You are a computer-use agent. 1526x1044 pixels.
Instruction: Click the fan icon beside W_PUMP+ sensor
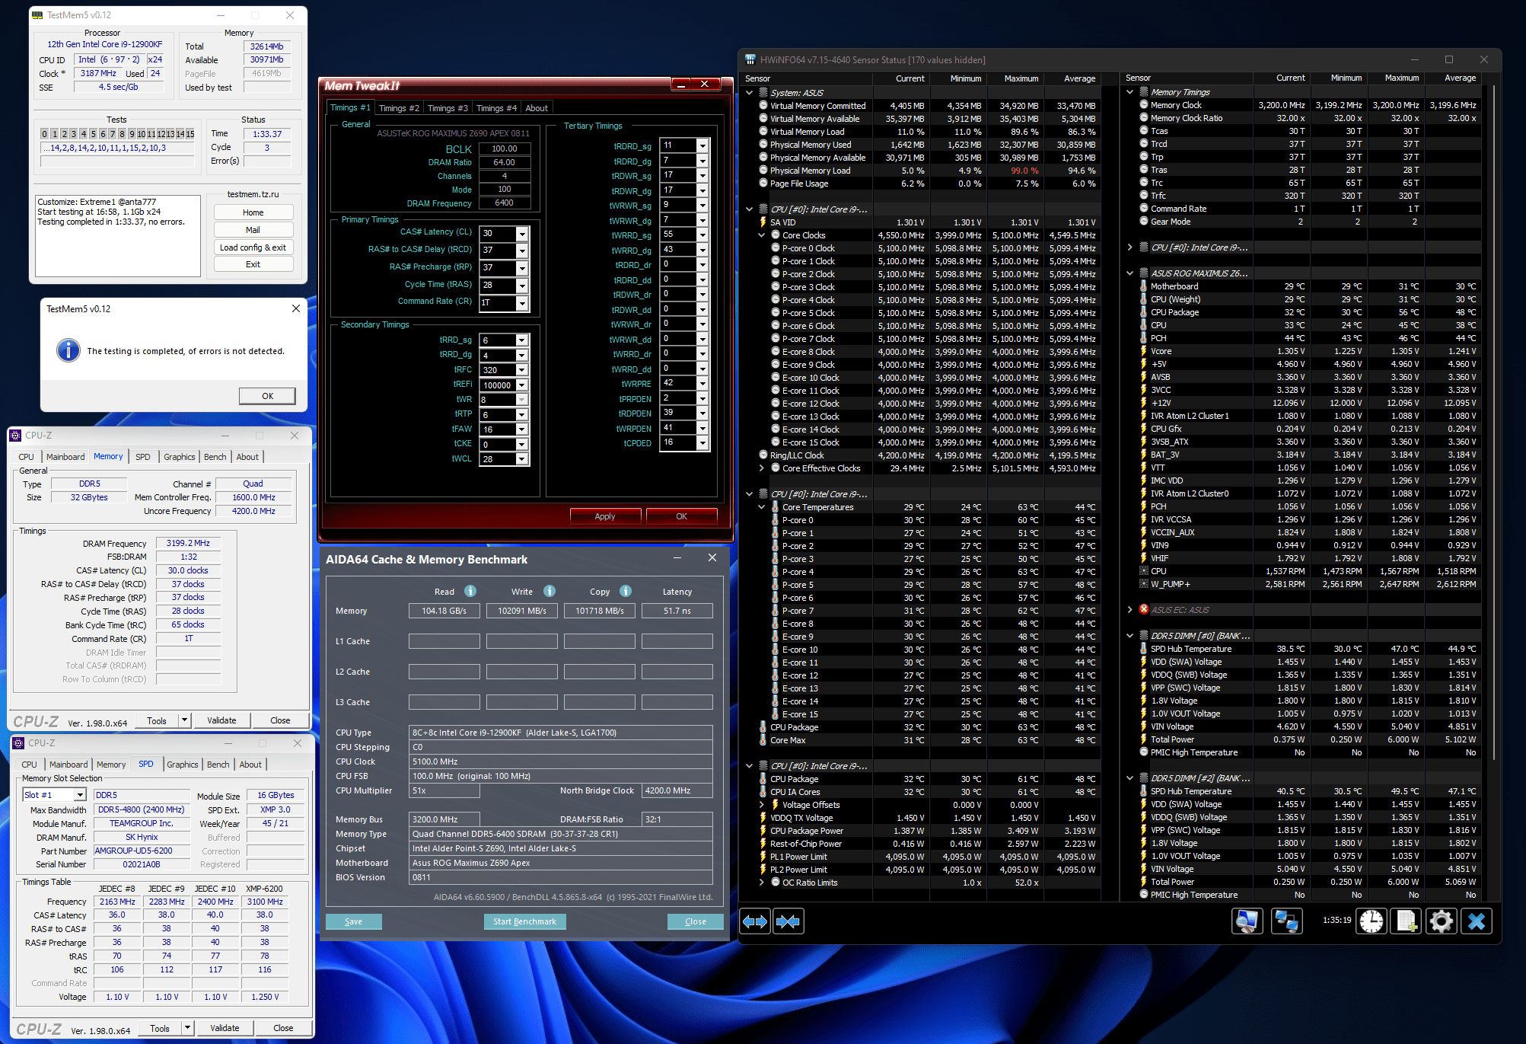tap(1143, 584)
